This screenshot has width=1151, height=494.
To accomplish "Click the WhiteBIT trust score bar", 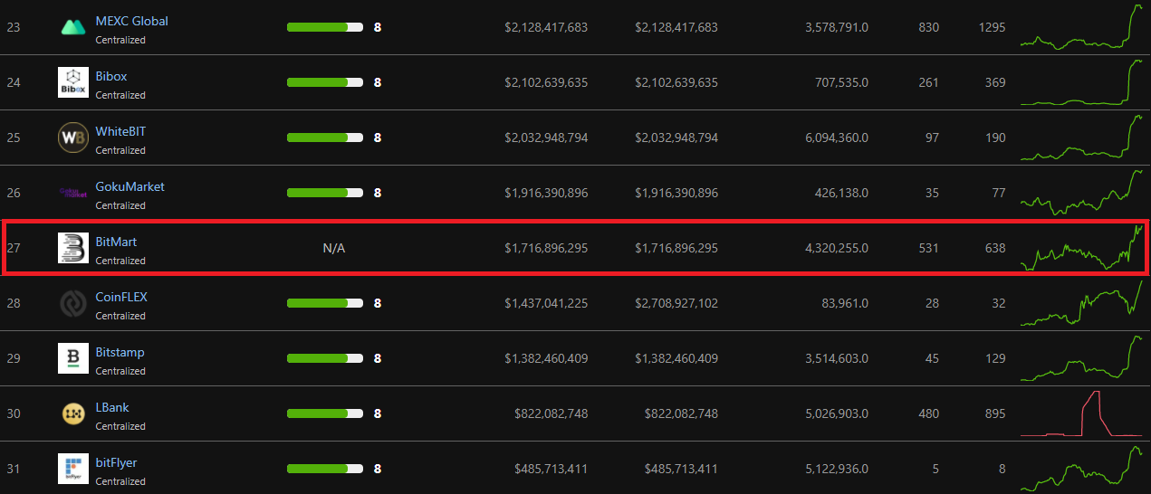I will coord(325,138).
